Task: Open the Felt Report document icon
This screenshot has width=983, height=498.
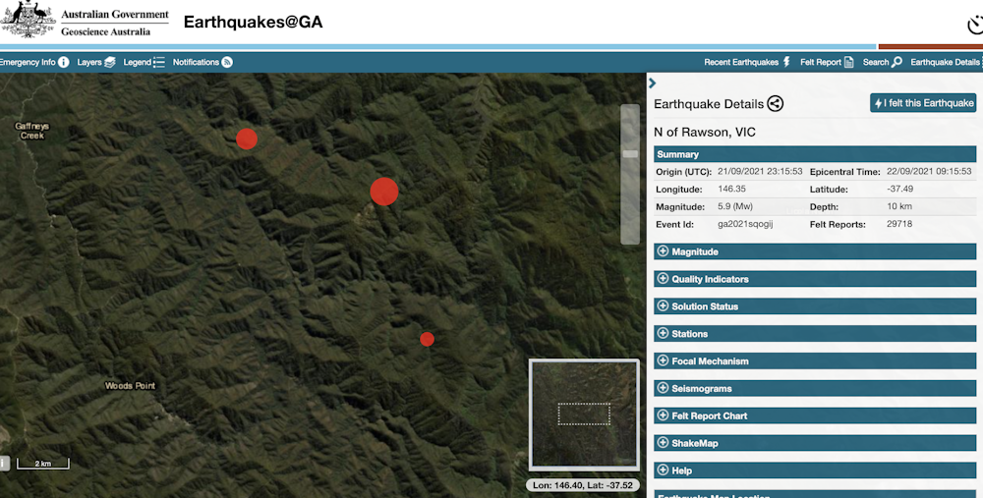Action: pos(848,62)
